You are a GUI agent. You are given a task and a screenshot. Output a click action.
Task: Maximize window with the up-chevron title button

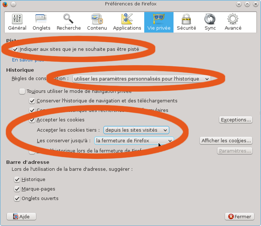click(247, 4)
